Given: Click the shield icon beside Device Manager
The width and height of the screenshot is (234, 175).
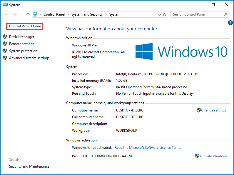Looking at the screenshot, I should (x=5, y=37).
